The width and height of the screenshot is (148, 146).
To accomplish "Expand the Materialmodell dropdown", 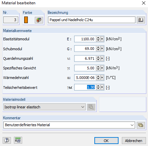I will click(x=44, y=107).
